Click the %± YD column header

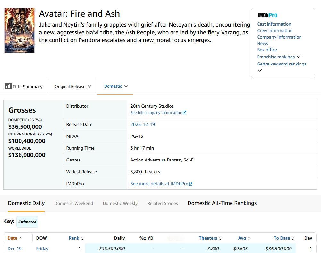146,238
